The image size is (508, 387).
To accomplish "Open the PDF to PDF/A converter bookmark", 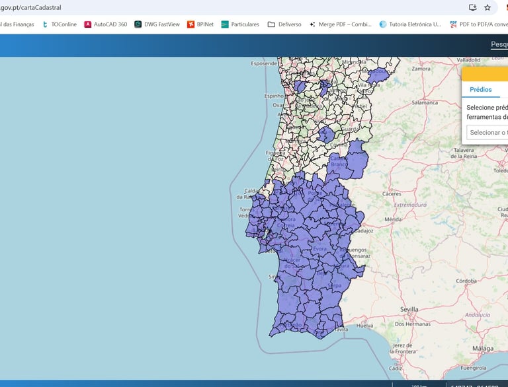I will pos(479,24).
